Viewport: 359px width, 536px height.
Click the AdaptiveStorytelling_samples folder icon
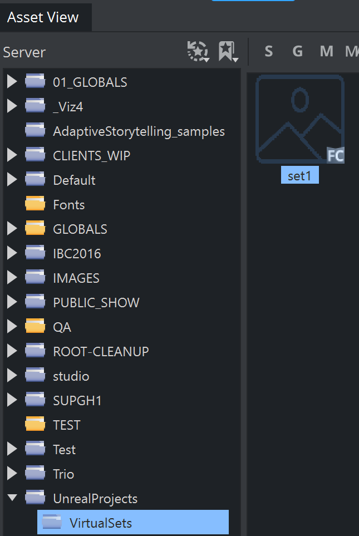[35, 131]
